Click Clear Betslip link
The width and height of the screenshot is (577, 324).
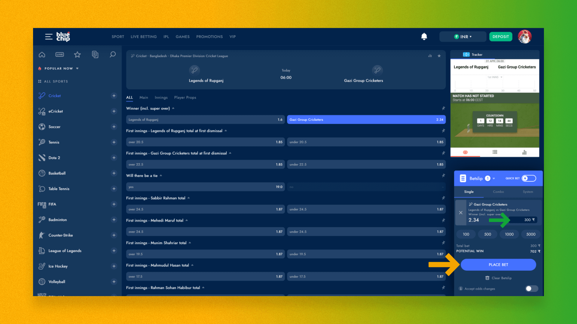tap(498, 278)
